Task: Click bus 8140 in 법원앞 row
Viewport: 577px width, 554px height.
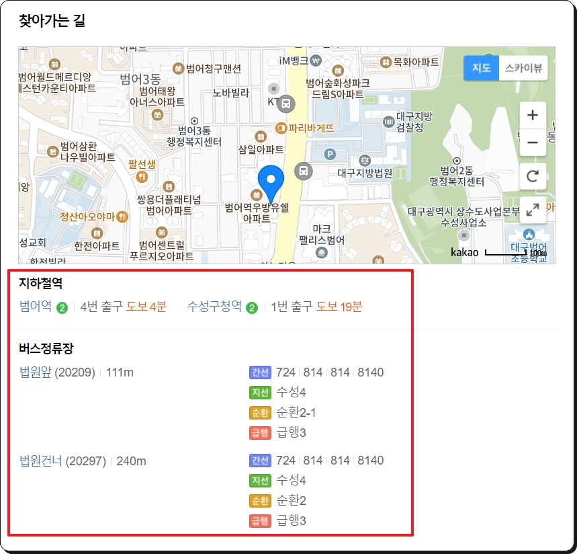Action: [371, 372]
